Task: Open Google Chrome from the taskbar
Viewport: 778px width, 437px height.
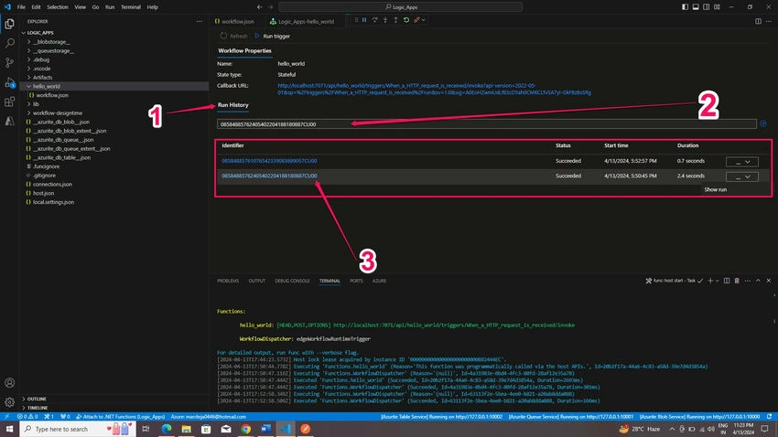Action: (x=246, y=429)
